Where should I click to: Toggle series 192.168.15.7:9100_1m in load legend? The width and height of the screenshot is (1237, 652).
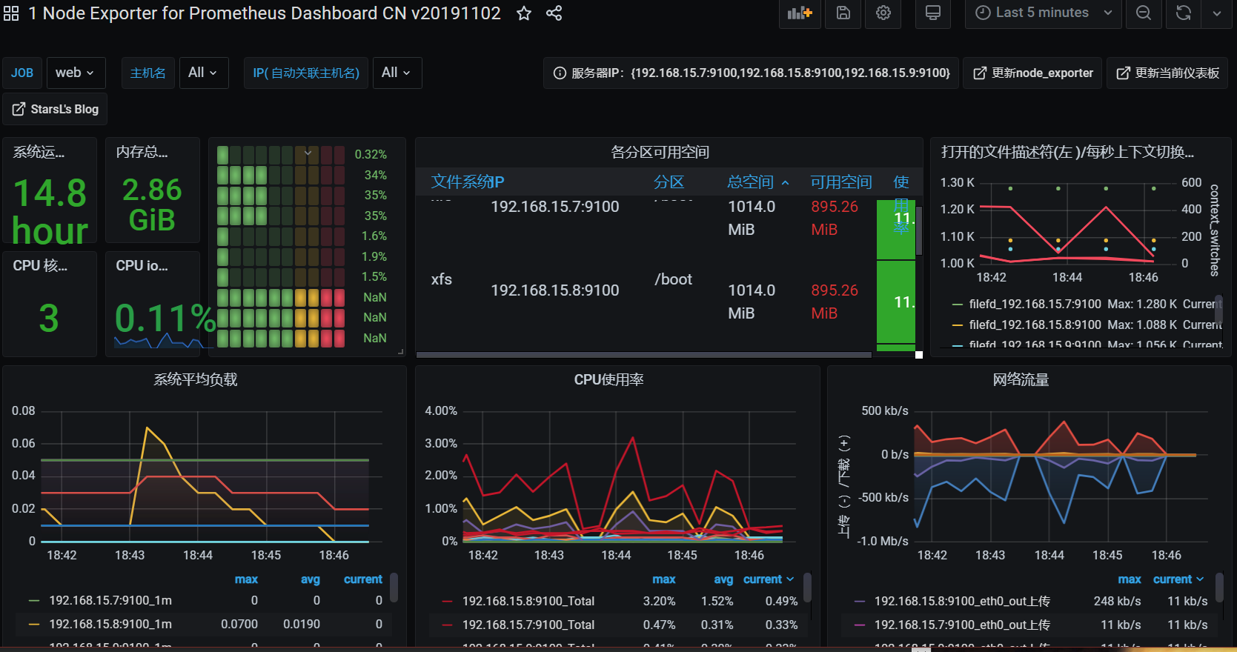(x=110, y=600)
